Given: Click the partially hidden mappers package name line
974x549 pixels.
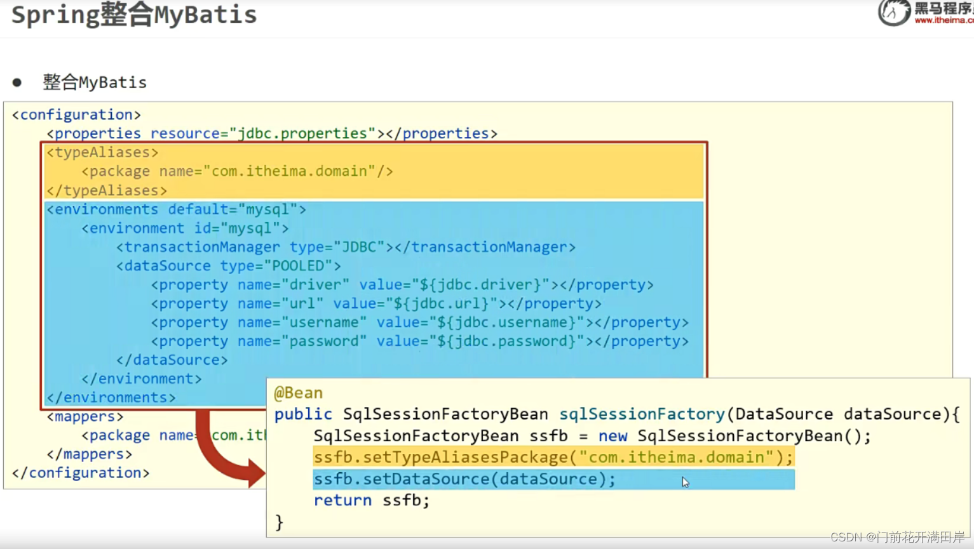Looking at the screenshot, I should 173,435.
